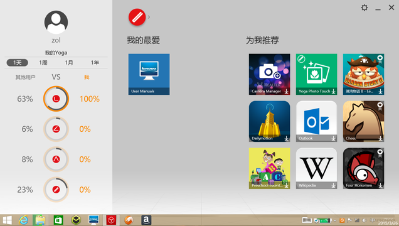Switch to the 1月 time range
The width and height of the screenshot is (399, 226).
click(69, 63)
